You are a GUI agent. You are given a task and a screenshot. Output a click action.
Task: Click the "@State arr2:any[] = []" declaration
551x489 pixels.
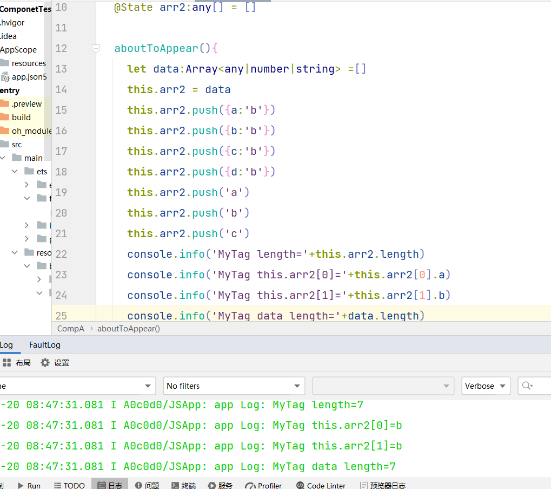coord(185,7)
